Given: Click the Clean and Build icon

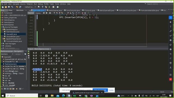Looking at the screenshot, I should point(46,7).
